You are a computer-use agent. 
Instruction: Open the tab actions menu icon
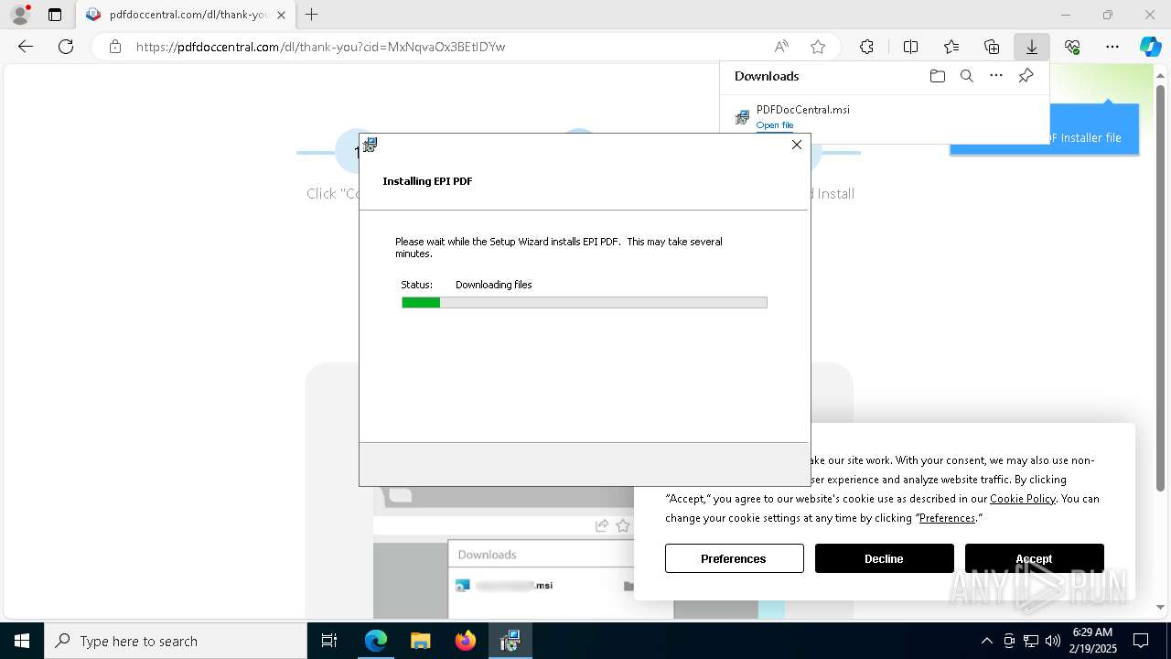pos(55,15)
